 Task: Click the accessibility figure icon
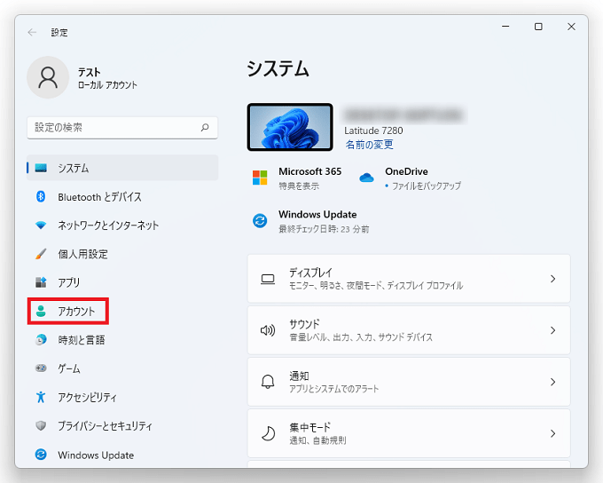(x=41, y=397)
